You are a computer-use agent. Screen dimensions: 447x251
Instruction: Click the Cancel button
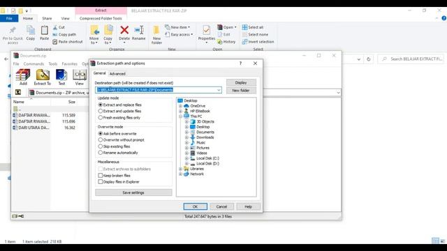[221, 206]
